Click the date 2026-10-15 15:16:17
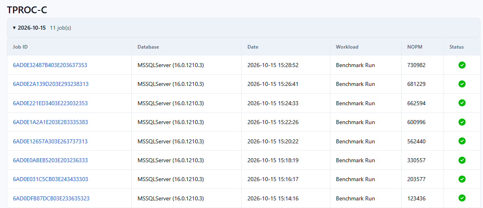This screenshot has width=483, height=208. pyautogui.click(x=273, y=179)
